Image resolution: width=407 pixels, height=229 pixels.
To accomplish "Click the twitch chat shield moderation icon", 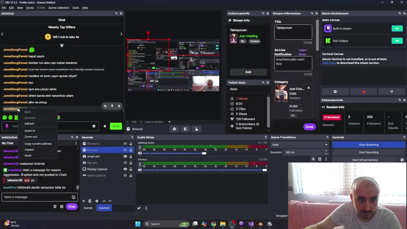I will (55, 207).
